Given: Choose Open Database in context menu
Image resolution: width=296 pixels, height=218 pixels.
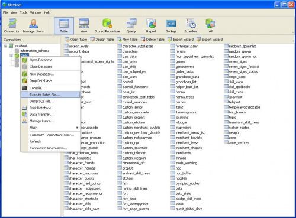Looking at the screenshot, I should [x=50, y=60].
